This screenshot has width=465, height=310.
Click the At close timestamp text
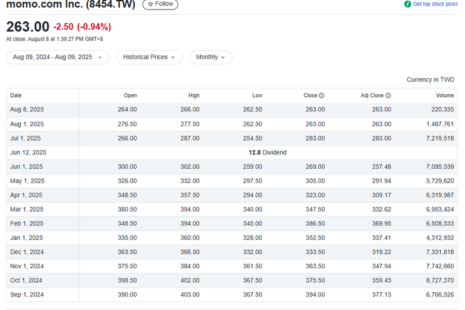[x=55, y=39]
